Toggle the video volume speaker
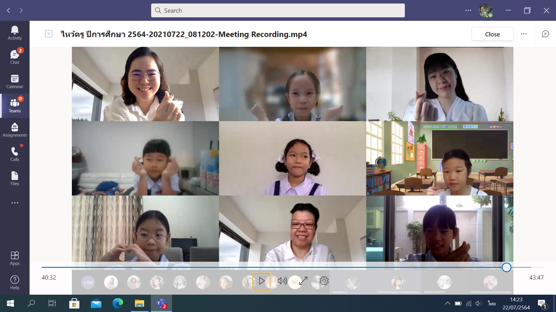 [x=282, y=281]
